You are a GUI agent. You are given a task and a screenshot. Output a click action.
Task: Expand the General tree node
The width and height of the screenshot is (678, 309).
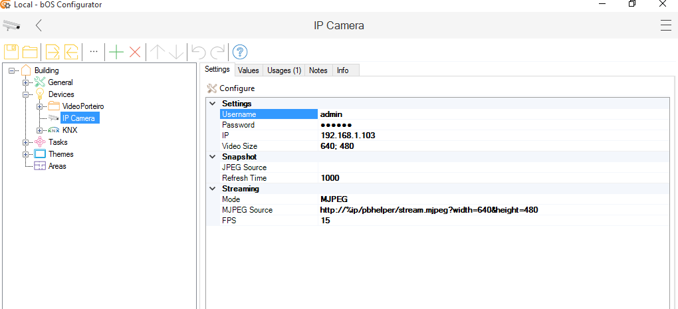[x=26, y=82]
